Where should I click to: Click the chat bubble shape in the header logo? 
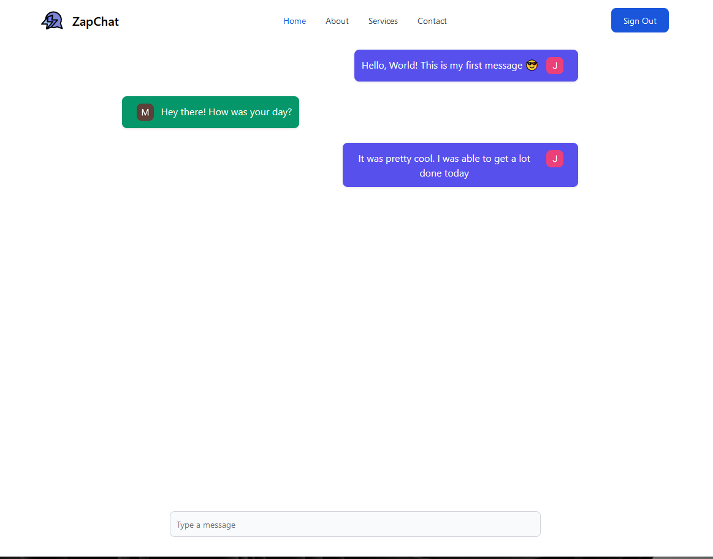click(52, 20)
